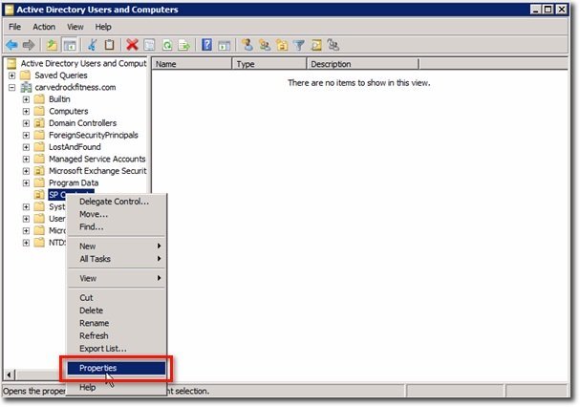Click the blue question mark Help icon

tap(206, 45)
